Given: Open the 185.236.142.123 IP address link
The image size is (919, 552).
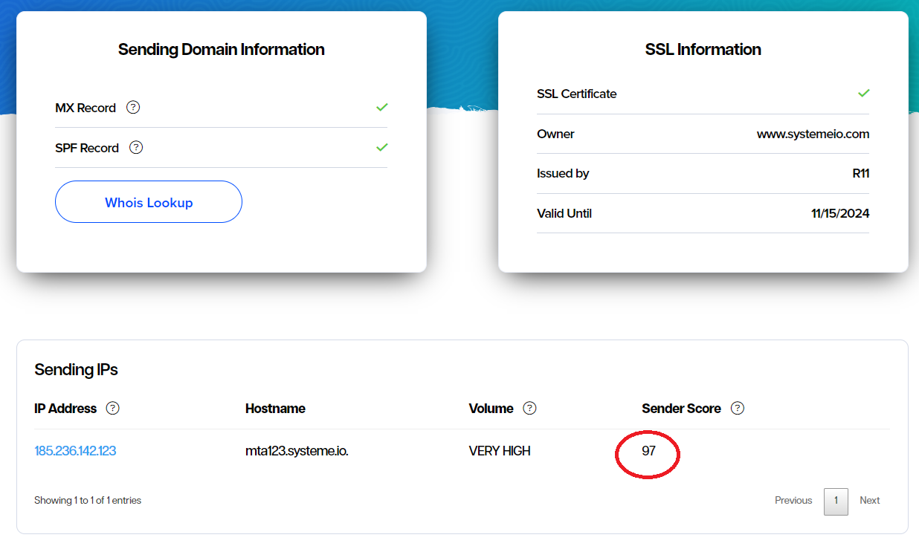Looking at the screenshot, I should [x=75, y=451].
